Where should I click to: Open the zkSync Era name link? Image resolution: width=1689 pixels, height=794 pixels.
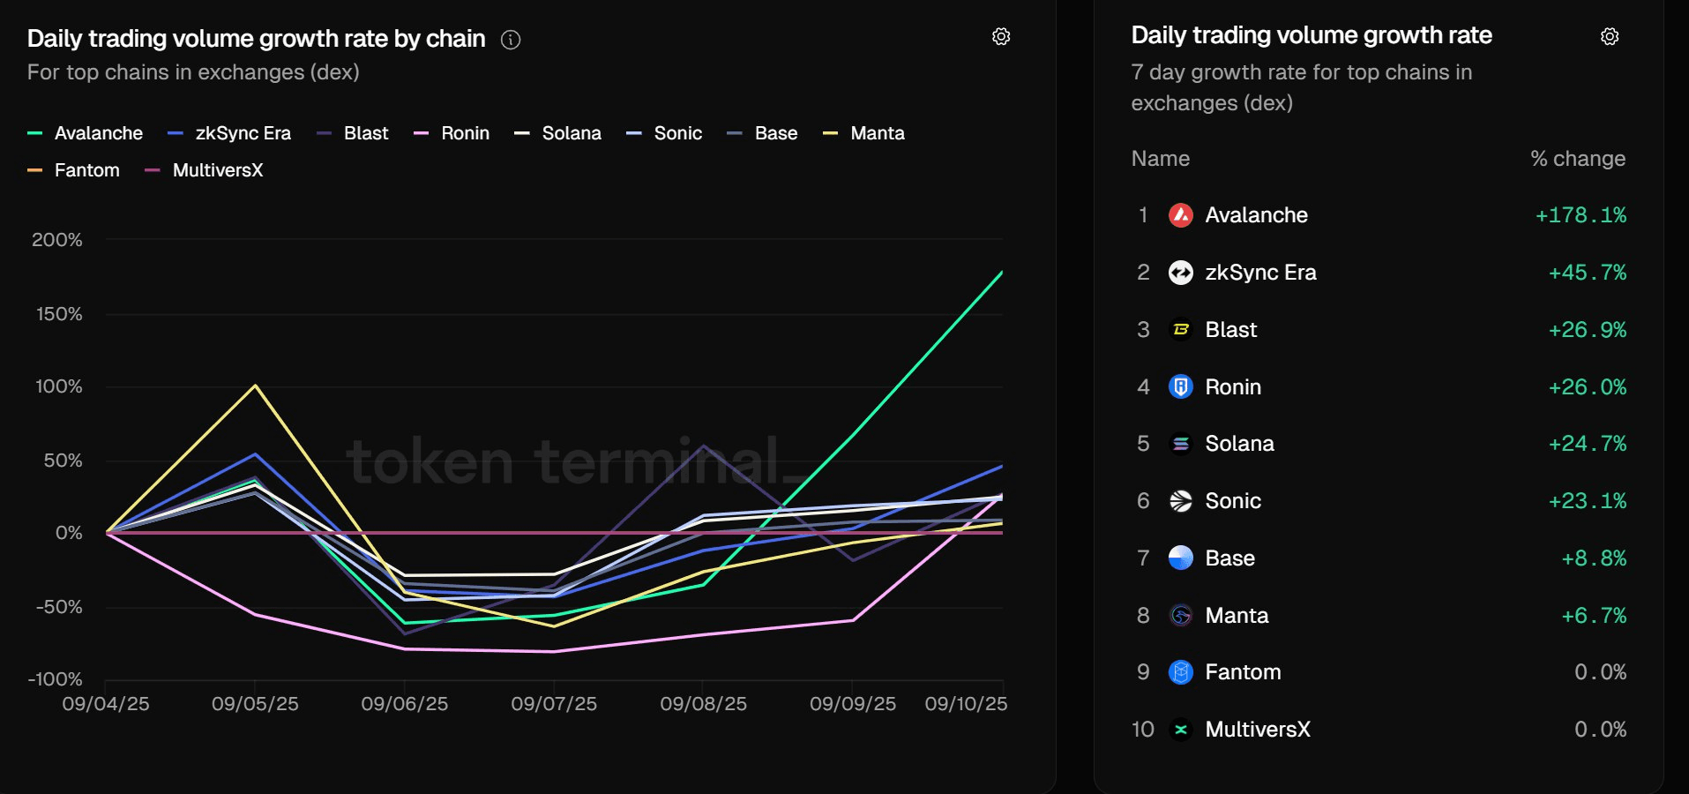point(1260,273)
